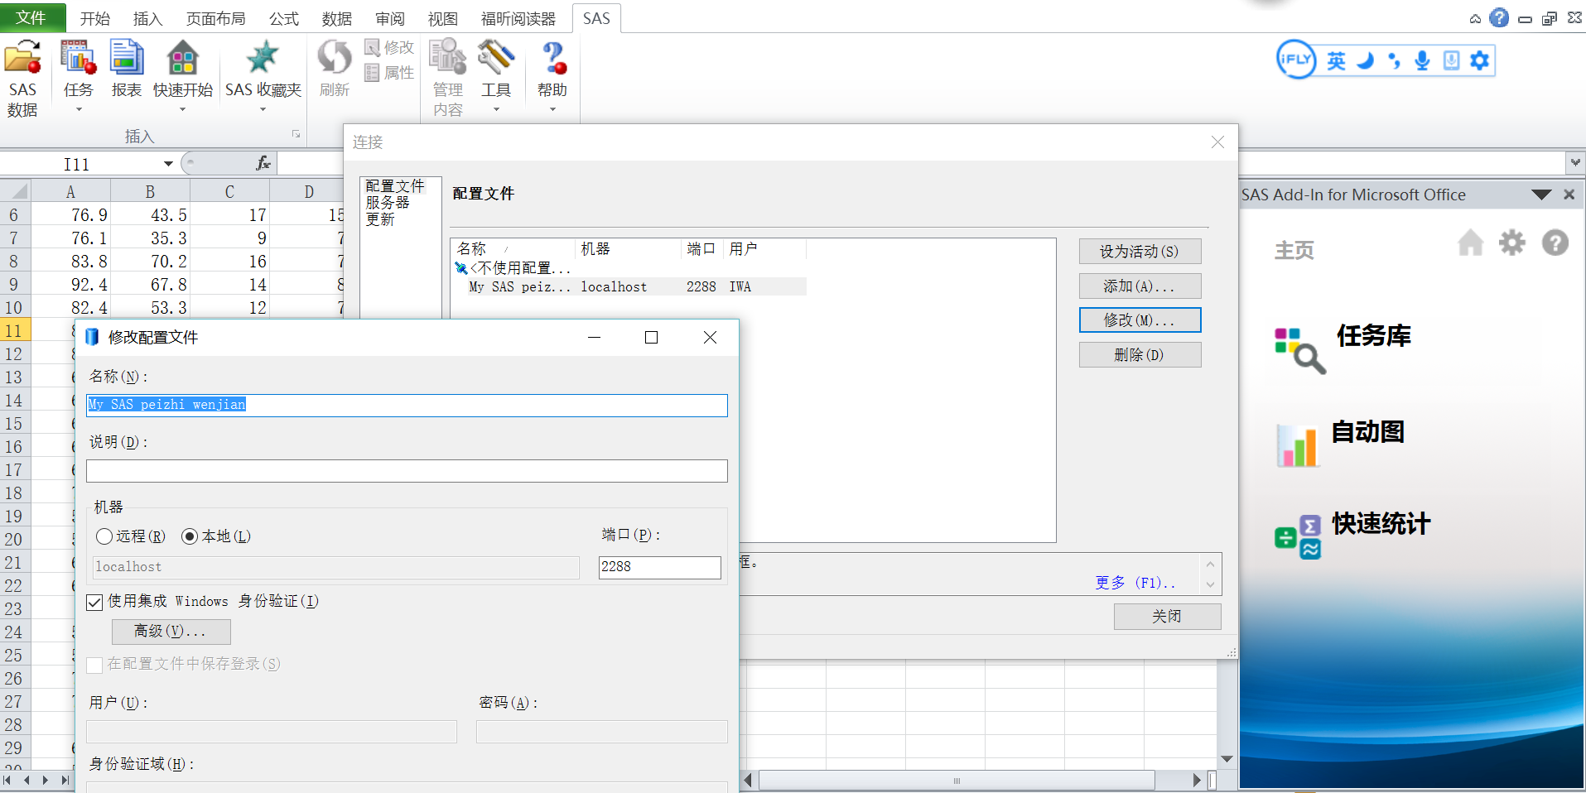
Task: Click the fx insert function icon
Action: point(263,163)
